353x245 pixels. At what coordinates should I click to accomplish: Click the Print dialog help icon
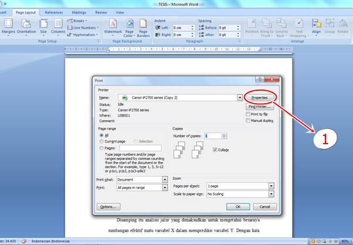pos(260,79)
